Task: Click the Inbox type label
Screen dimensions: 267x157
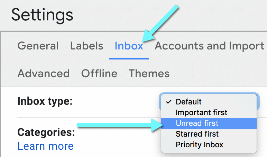Action: [45, 101]
